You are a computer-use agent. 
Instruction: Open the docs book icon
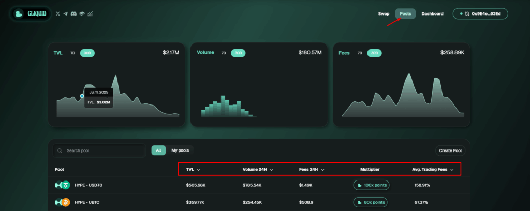click(x=82, y=14)
